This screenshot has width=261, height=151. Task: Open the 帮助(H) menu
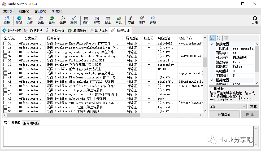click(x=57, y=11)
